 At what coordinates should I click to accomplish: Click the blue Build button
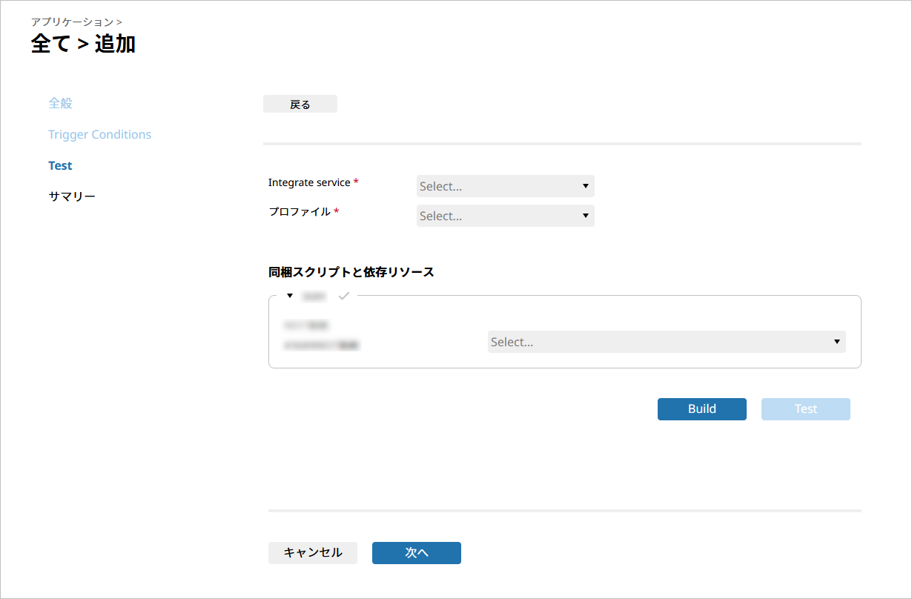coord(701,409)
